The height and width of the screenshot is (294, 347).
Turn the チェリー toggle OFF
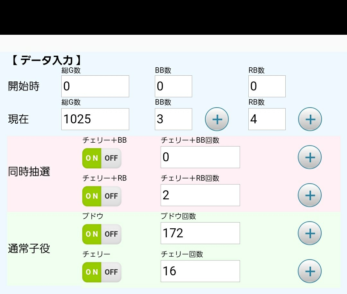(111, 272)
